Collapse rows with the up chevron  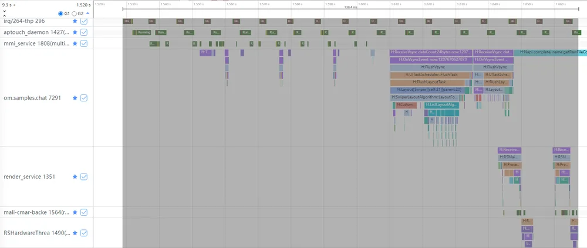click(5, 16)
